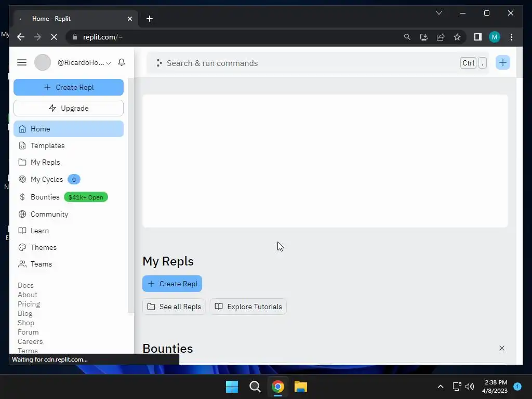Screen dimensions: 532x399
Task: Open the hamburger sidebar menu
Action: (22, 62)
